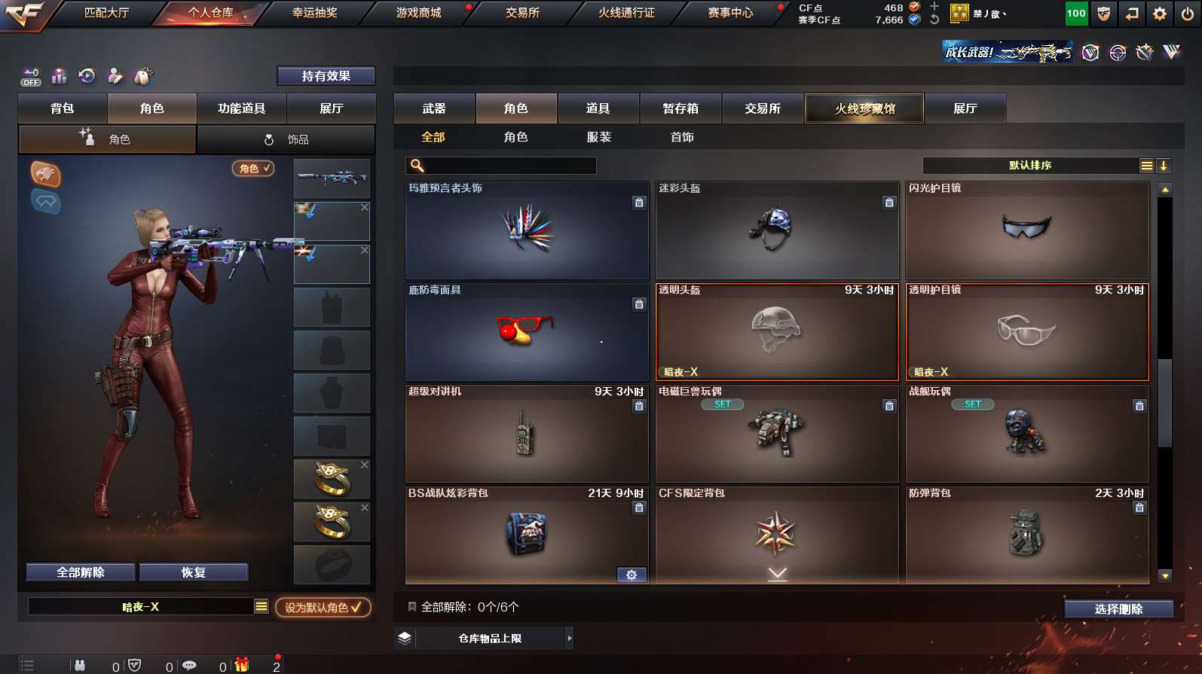Expand the 仓库物品上限 arrow
1202x674 pixels.
(x=570, y=639)
